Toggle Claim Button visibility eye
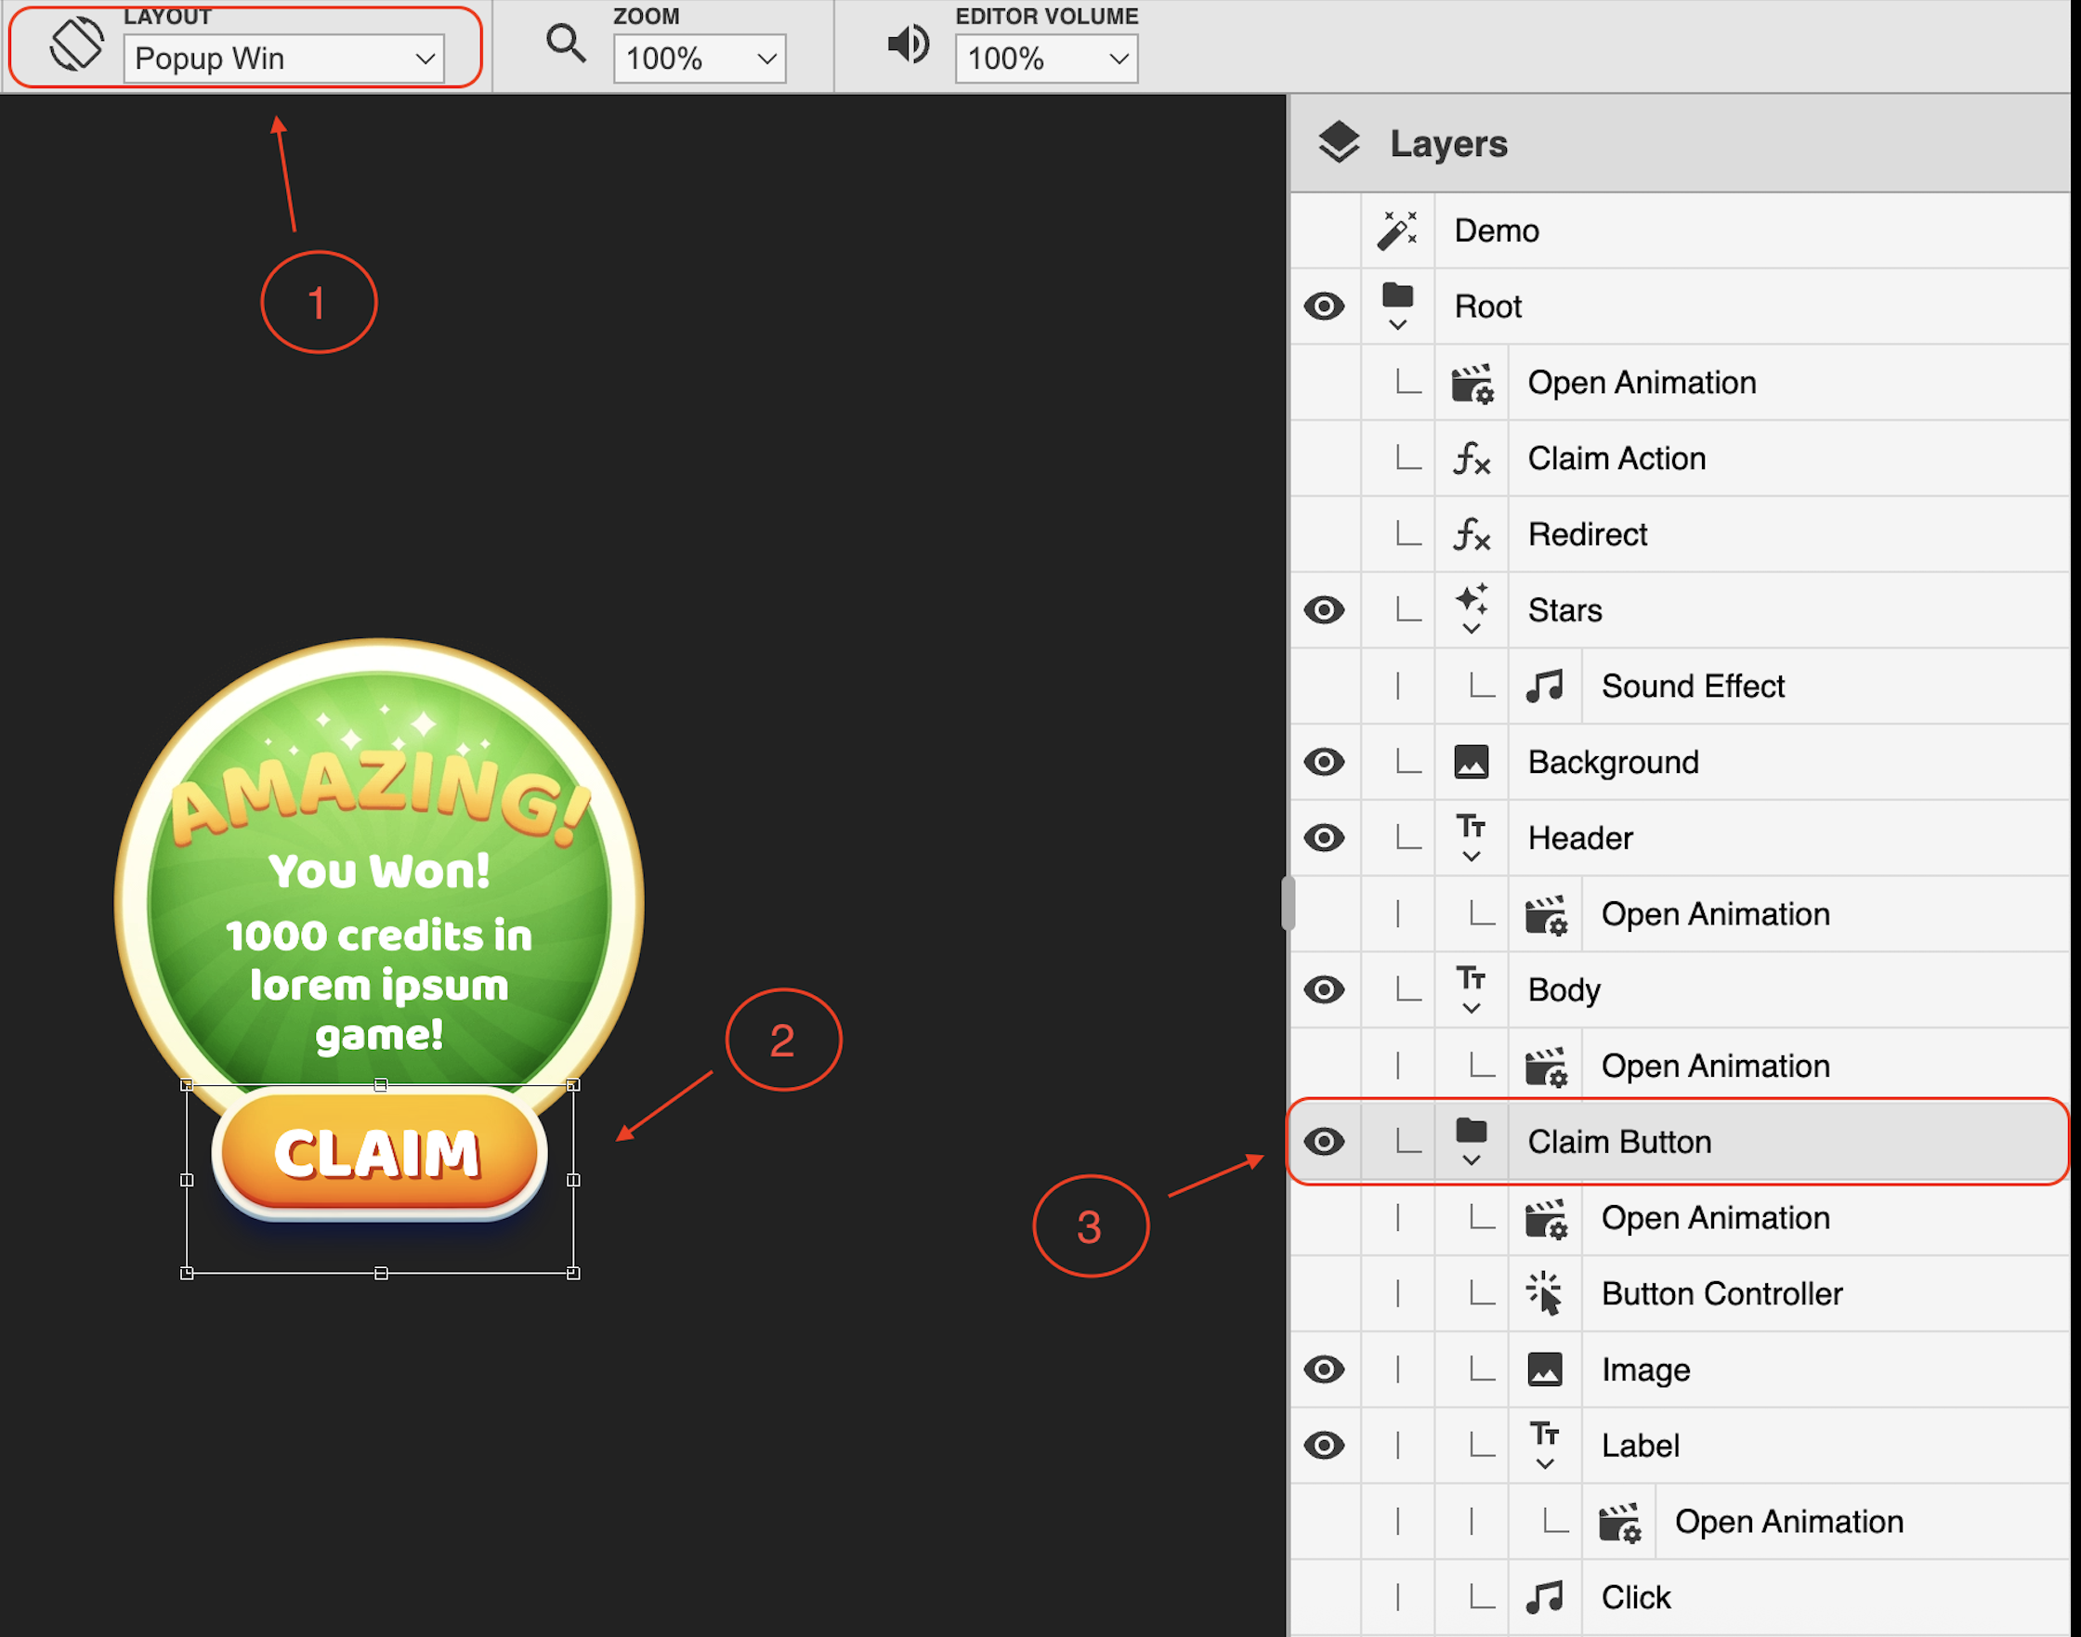 click(x=1324, y=1142)
